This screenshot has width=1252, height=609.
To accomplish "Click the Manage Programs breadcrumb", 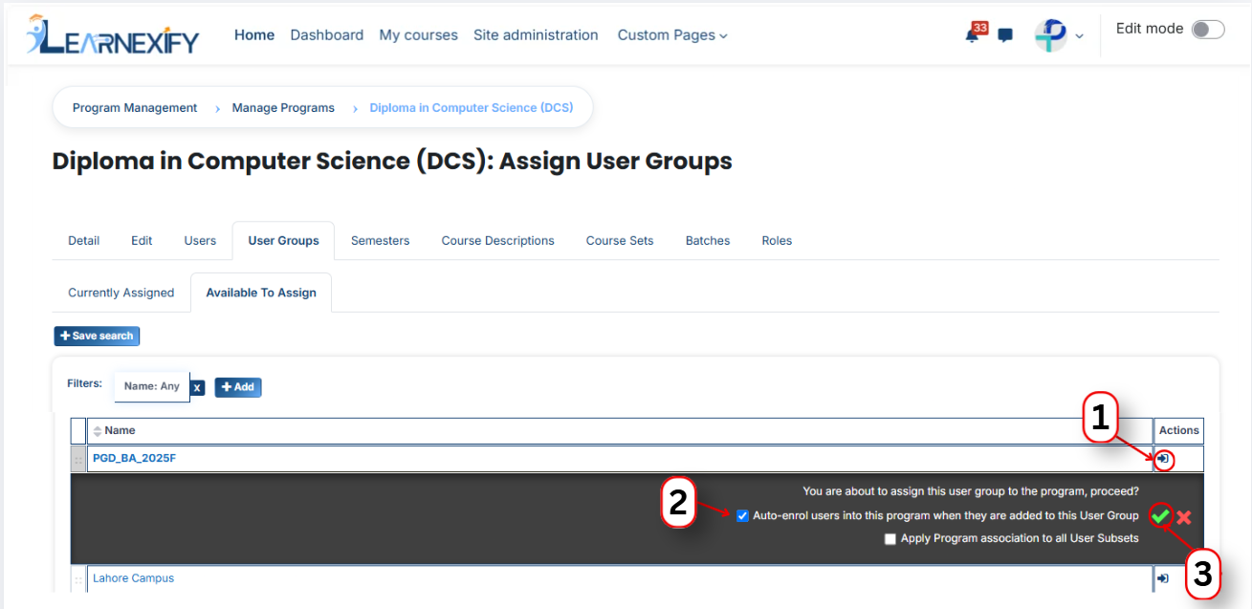I will (283, 108).
